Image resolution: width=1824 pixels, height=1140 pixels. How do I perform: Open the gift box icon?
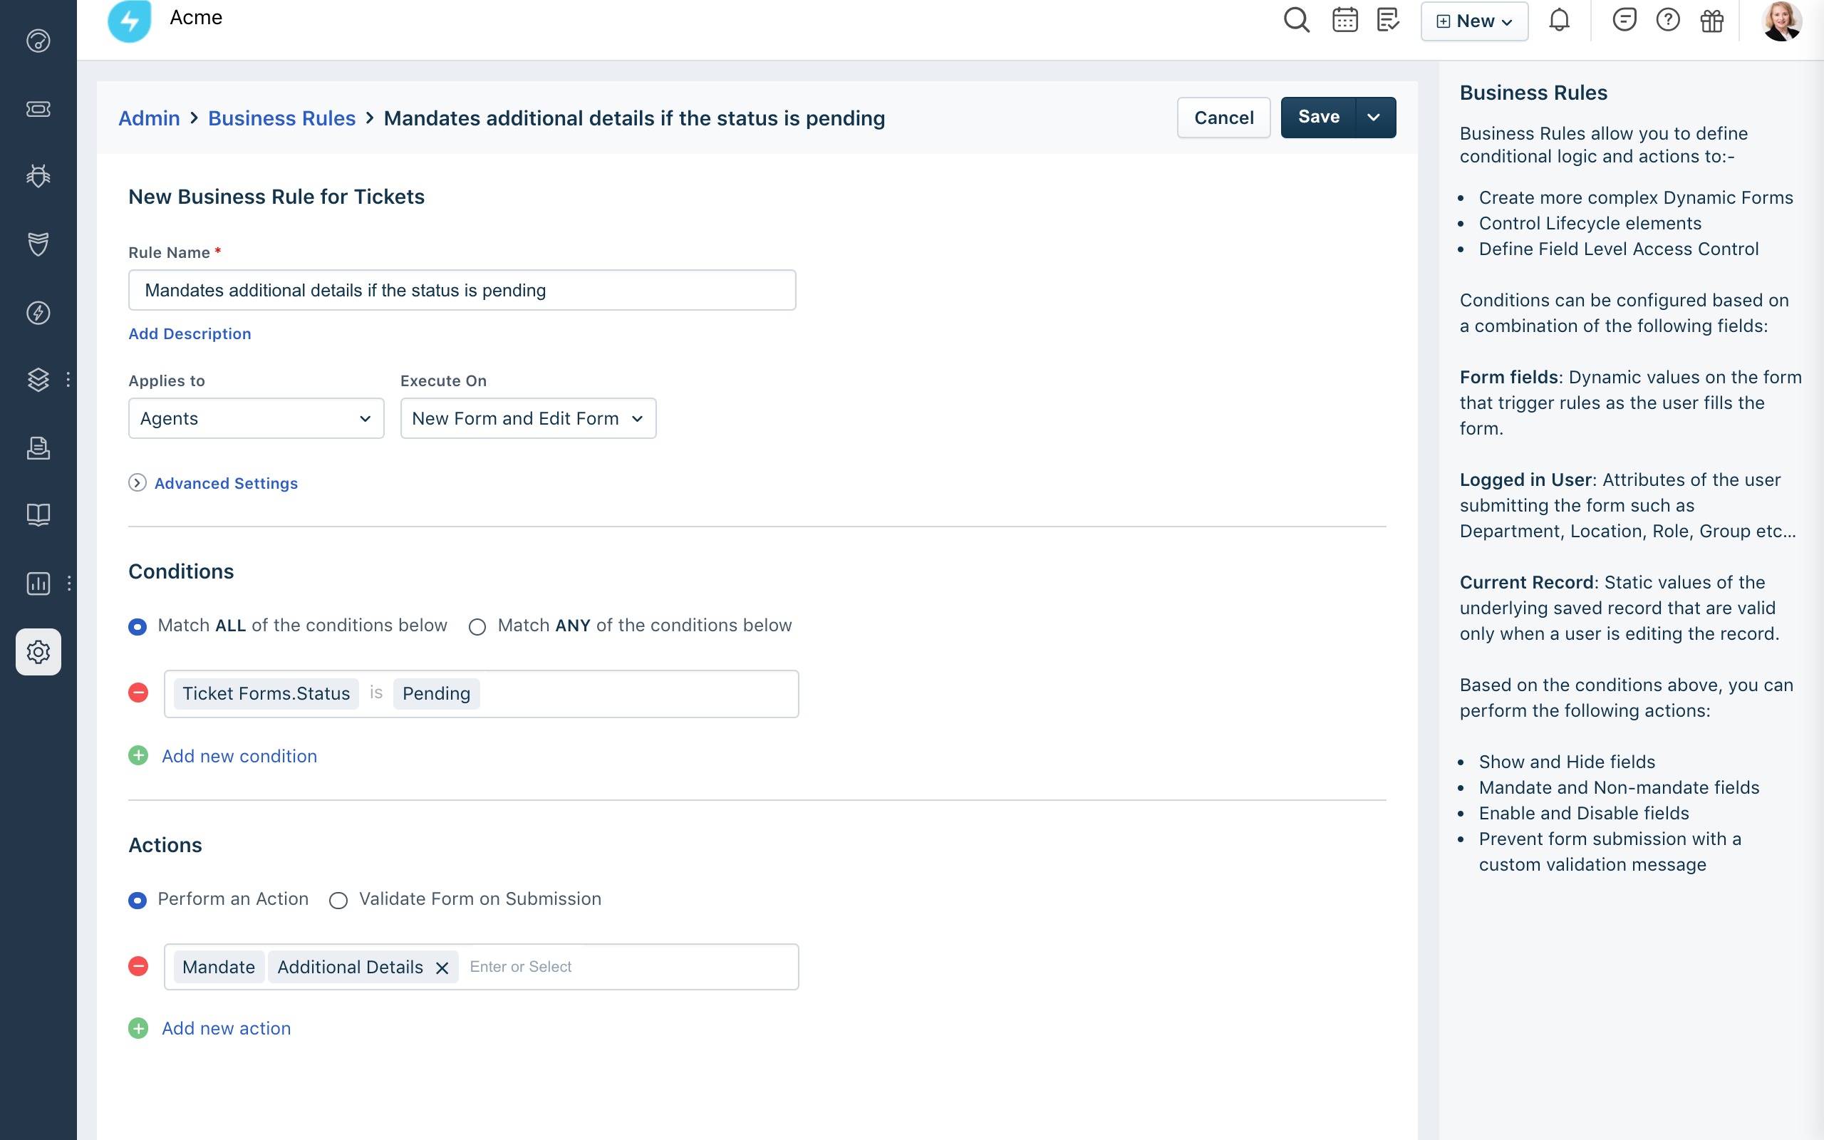pyautogui.click(x=1711, y=21)
